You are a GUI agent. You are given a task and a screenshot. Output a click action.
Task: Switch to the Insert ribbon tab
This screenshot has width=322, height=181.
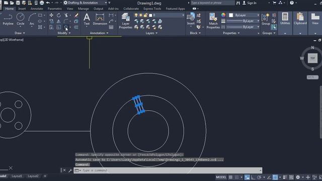(22, 9)
